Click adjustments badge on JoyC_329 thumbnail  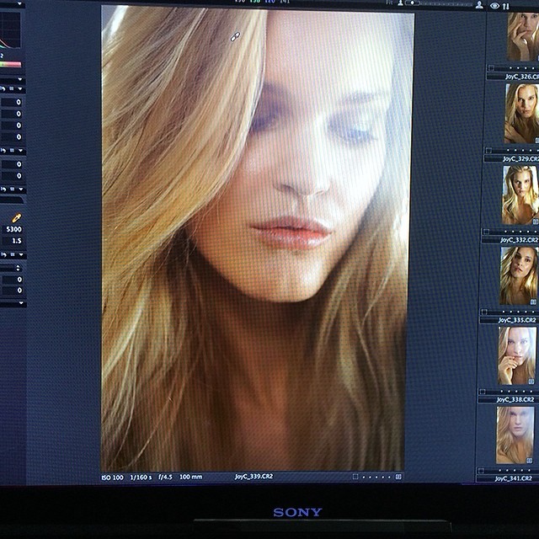pos(537,140)
